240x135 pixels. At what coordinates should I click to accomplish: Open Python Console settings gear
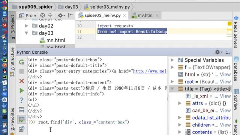(x=219, y=52)
